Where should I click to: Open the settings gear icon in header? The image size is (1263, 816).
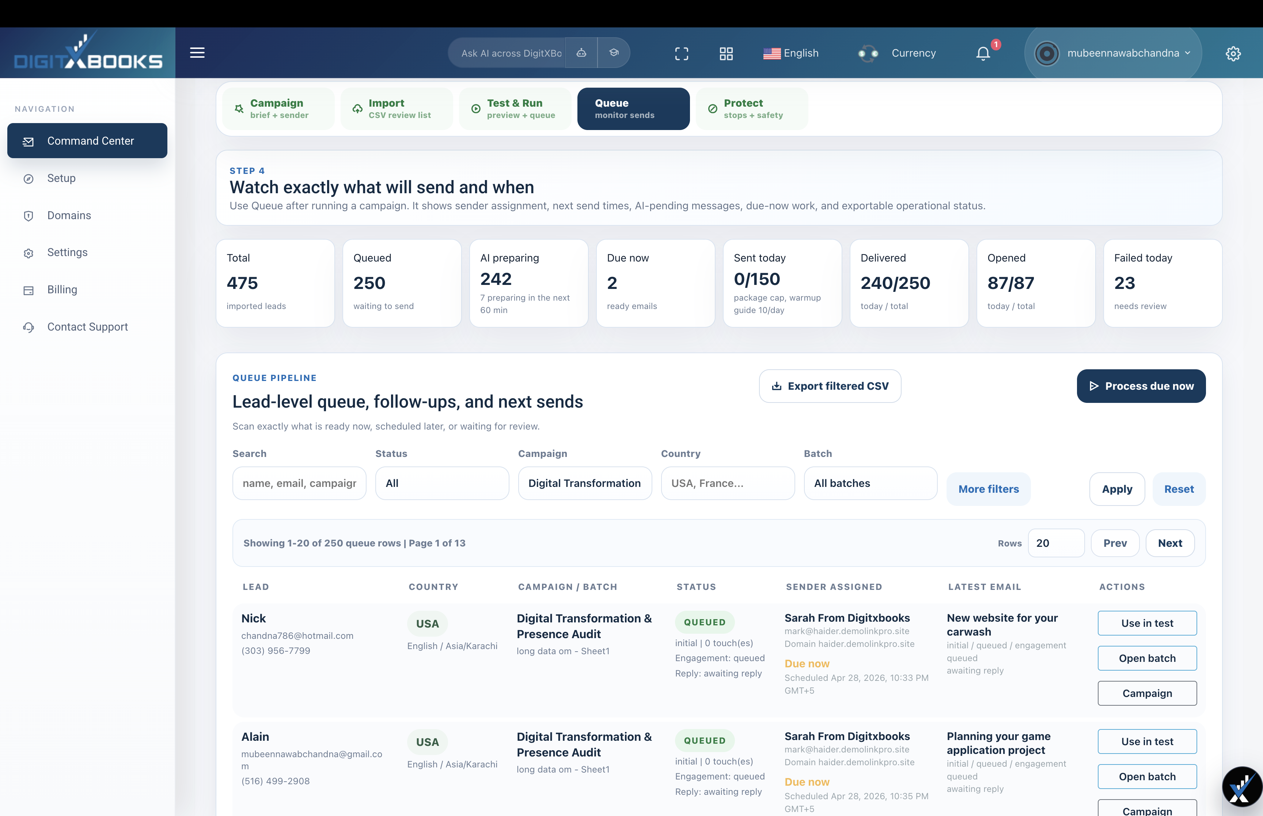coord(1233,53)
